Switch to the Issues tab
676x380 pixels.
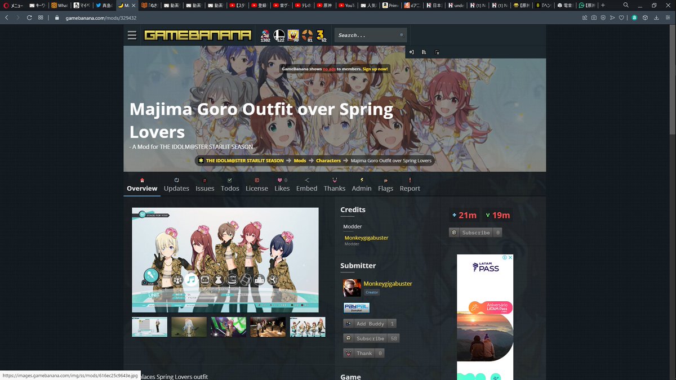pos(205,185)
